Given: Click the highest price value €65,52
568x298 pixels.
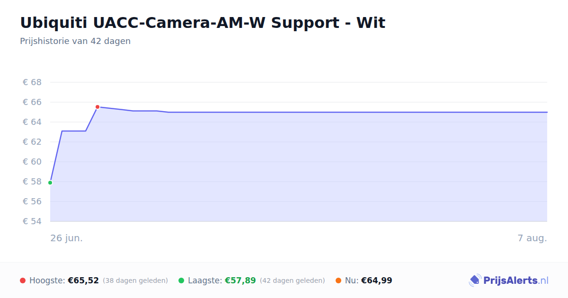Looking at the screenshot, I should coord(83,280).
